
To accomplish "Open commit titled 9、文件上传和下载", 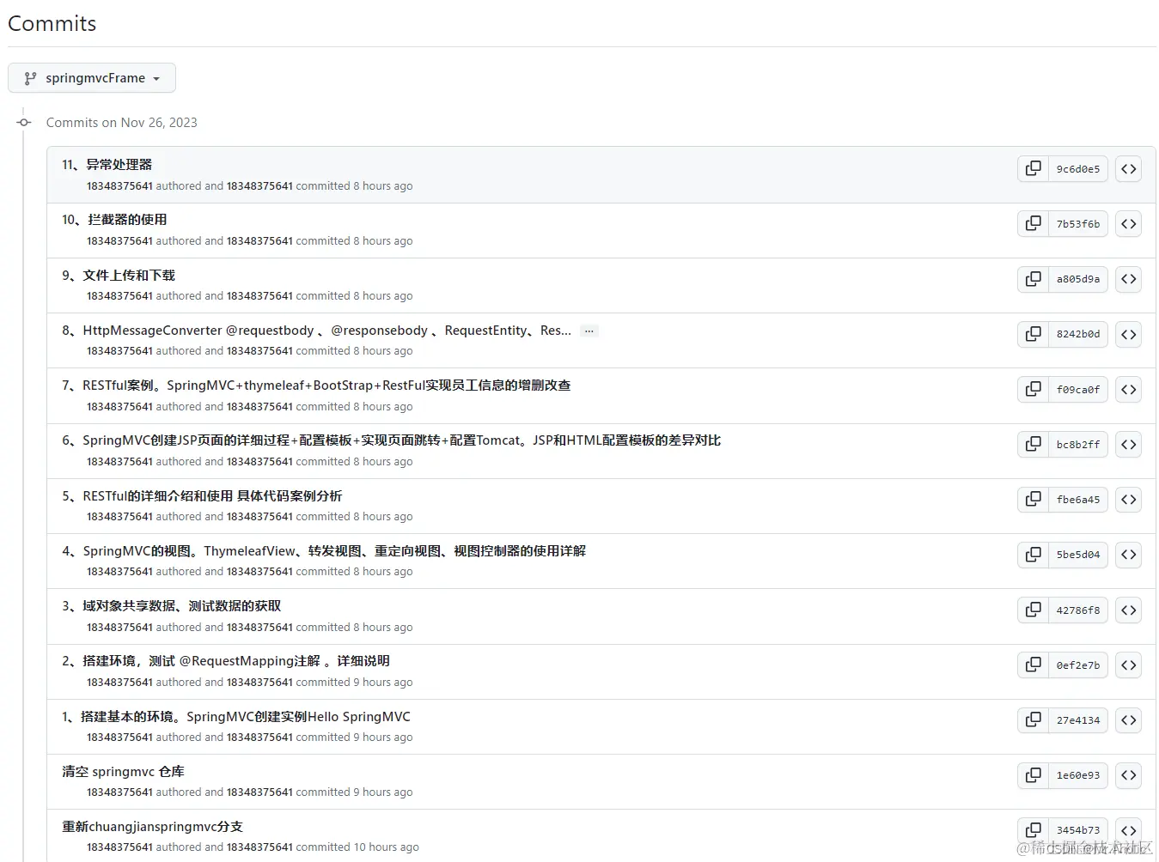I will click(119, 276).
